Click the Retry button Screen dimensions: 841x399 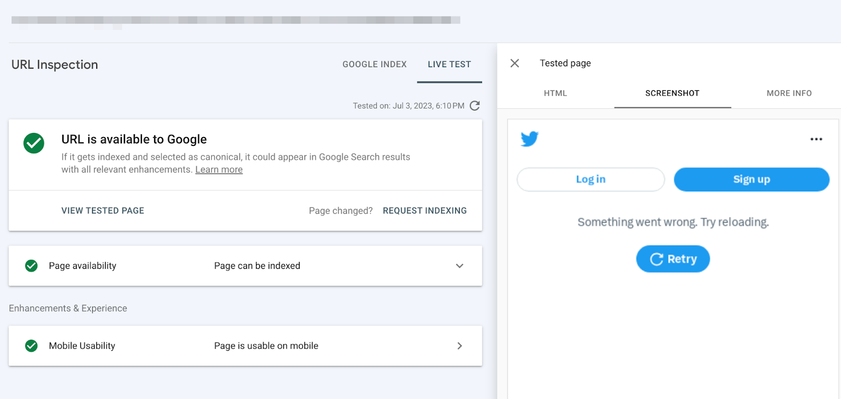[x=673, y=259]
